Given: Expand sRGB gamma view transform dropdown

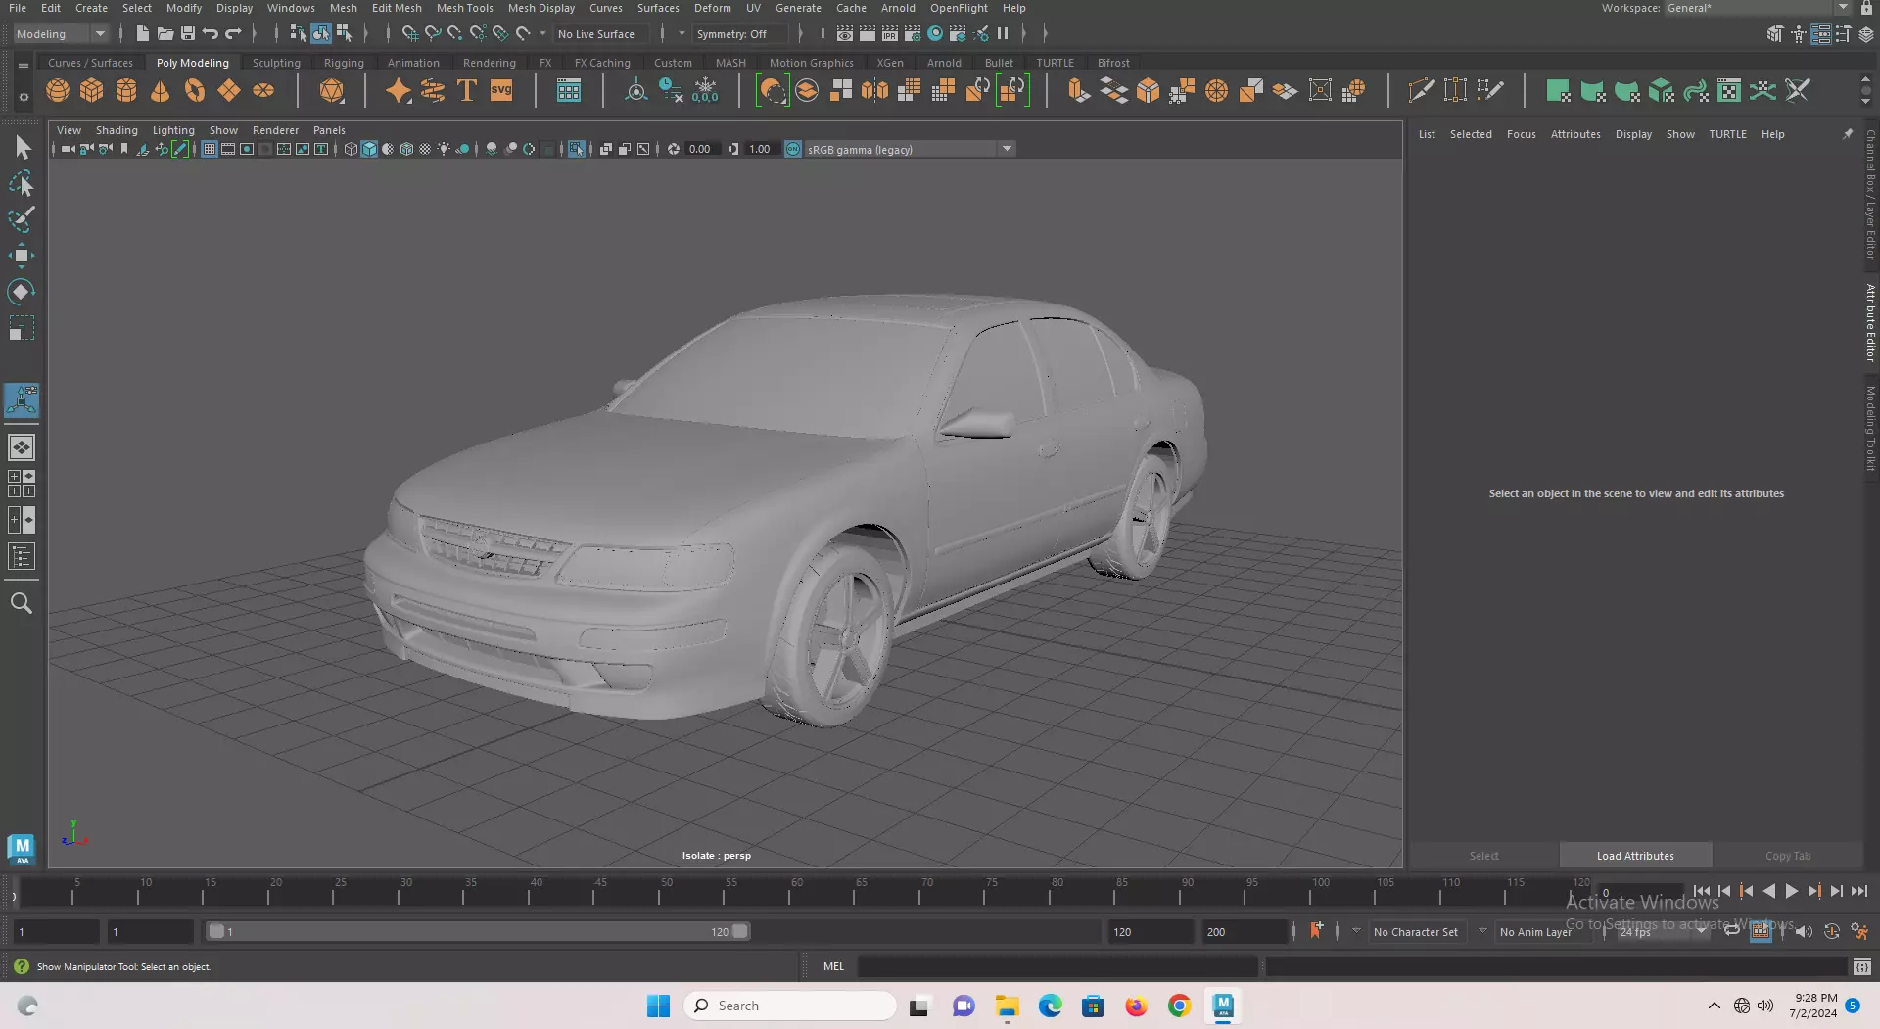Looking at the screenshot, I should tap(1007, 149).
